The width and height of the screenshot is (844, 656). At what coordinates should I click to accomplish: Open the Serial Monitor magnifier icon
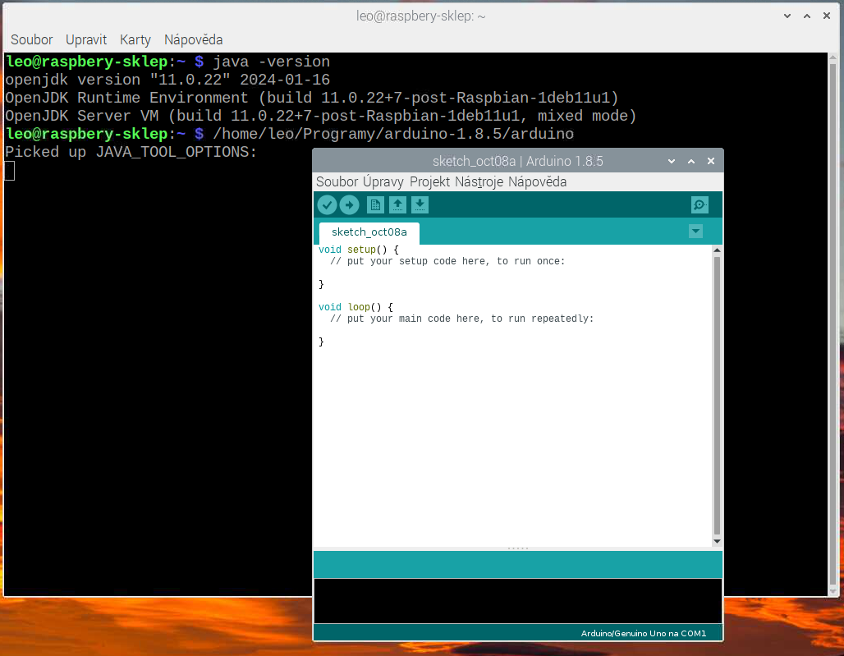click(700, 205)
